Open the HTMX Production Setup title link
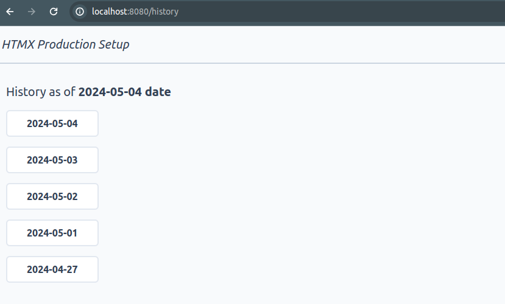505x304 pixels. 66,44
